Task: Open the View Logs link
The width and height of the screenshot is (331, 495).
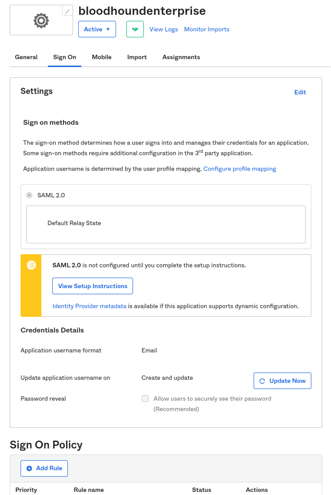Action: pyautogui.click(x=163, y=29)
